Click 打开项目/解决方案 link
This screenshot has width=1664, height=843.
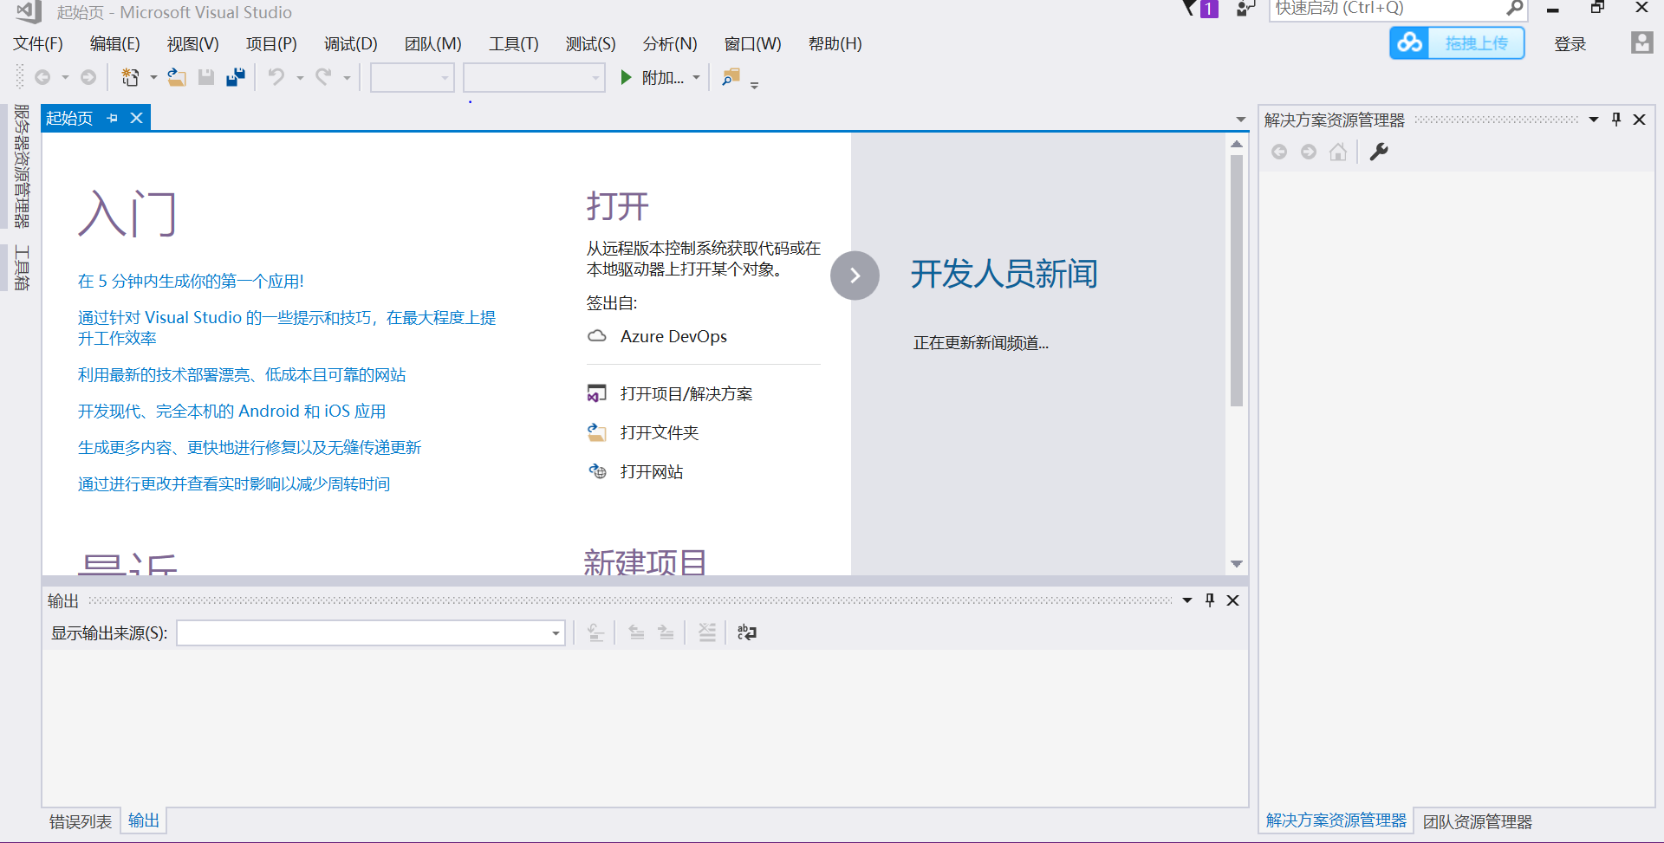tap(686, 394)
